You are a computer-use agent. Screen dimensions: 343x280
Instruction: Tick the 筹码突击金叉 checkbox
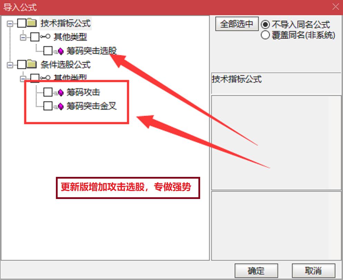pyautogui.click(x=48, y=106)
